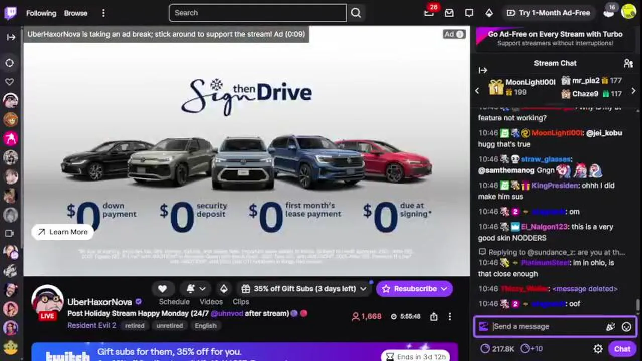Screen dimensions: 642x361
Task: Click the ad info icon
Action: (x=459, y=34)
